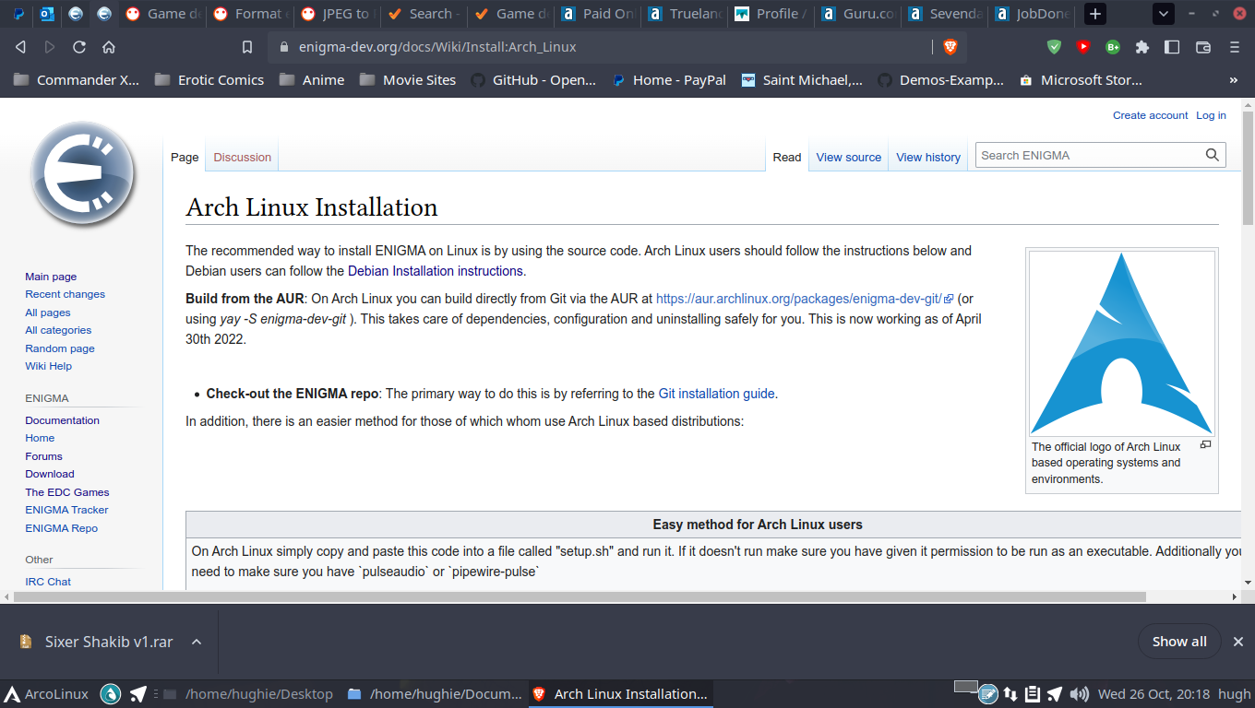
Task: Open Brave Wallet icon
Action: point(1203,47)
